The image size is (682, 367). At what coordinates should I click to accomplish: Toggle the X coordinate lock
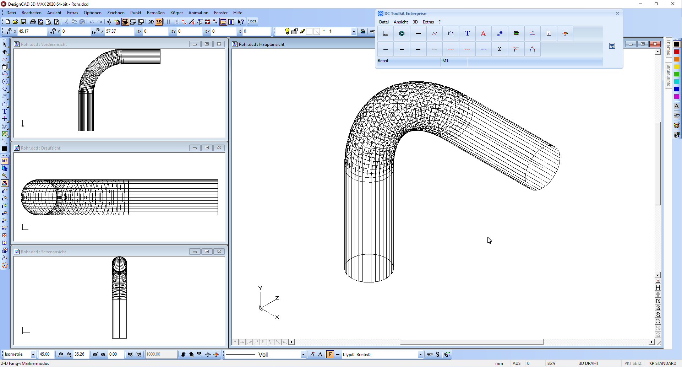(8, 31)
